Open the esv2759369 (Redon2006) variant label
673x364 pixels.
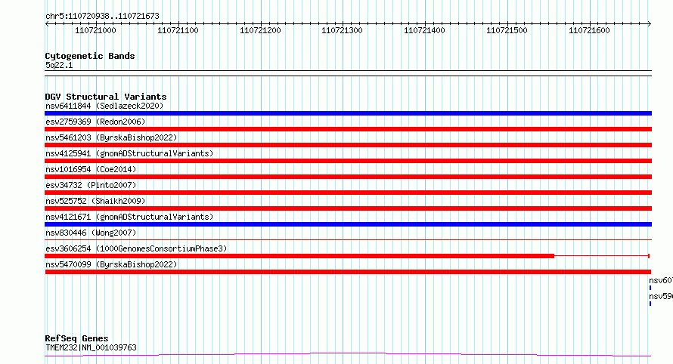(x=95, y=122)
